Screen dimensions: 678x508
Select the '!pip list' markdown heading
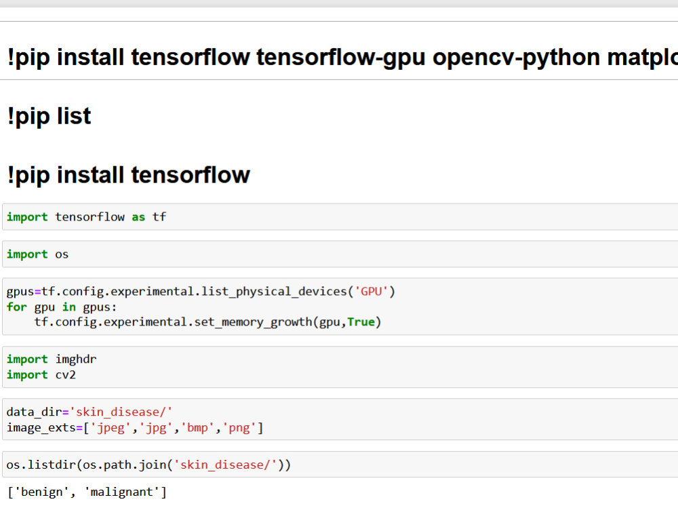[49, 116]
